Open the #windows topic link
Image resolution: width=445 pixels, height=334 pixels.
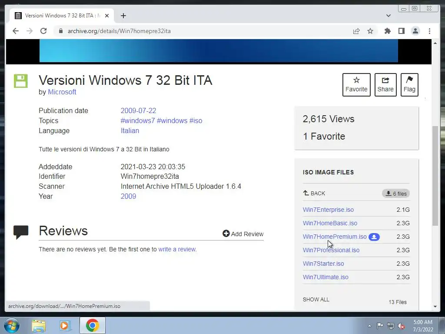[172, 120]
